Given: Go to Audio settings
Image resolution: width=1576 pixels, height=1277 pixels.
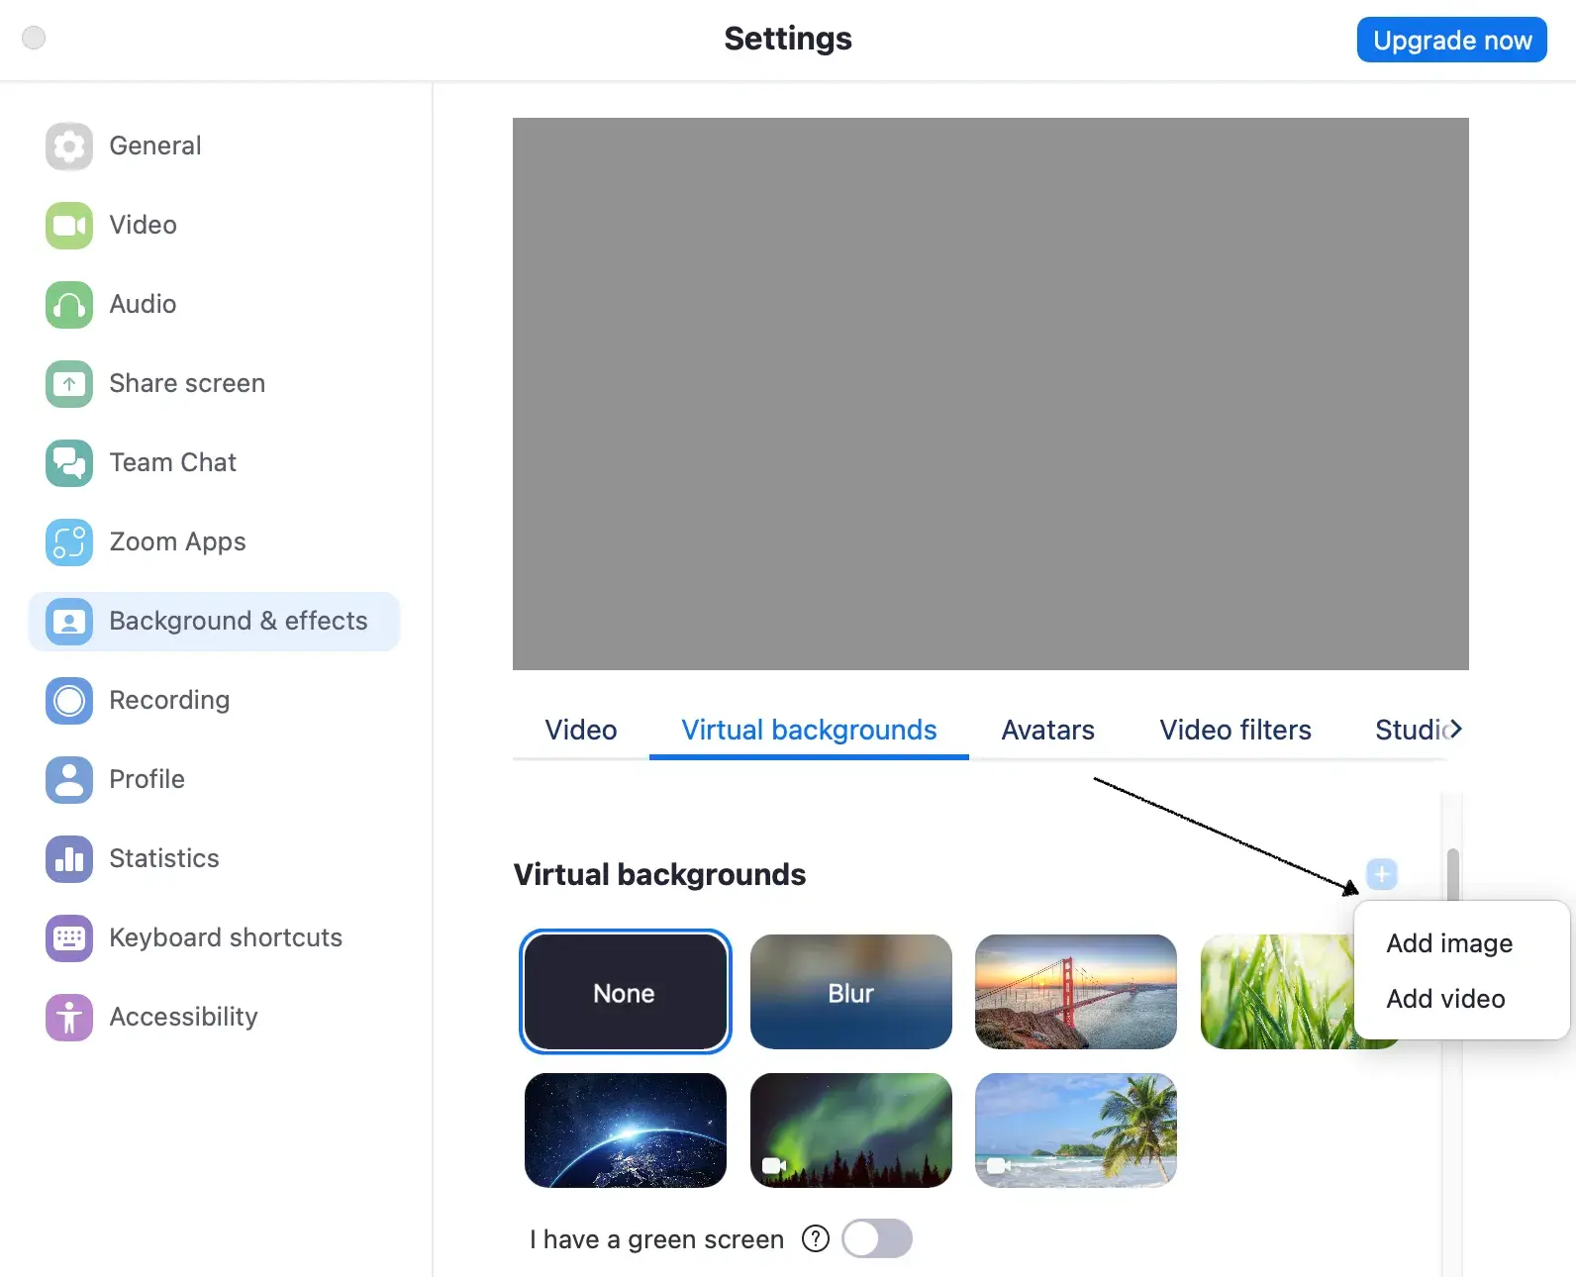Looking at the screenshot, I should click(214, 305).
